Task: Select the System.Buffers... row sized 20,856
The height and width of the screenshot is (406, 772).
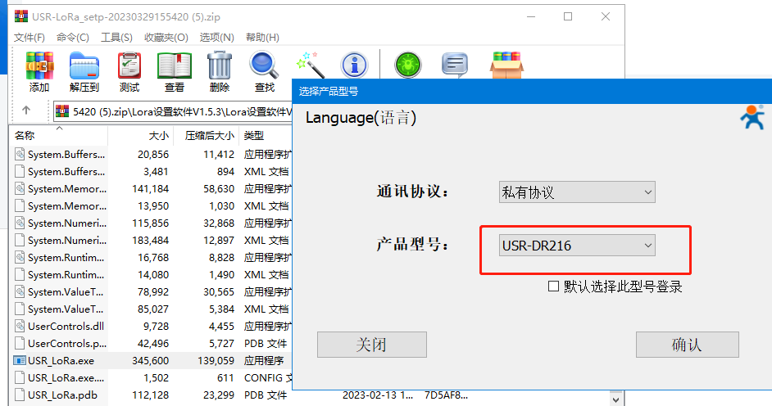Action: pyautogui.click(x=151, y=154)
